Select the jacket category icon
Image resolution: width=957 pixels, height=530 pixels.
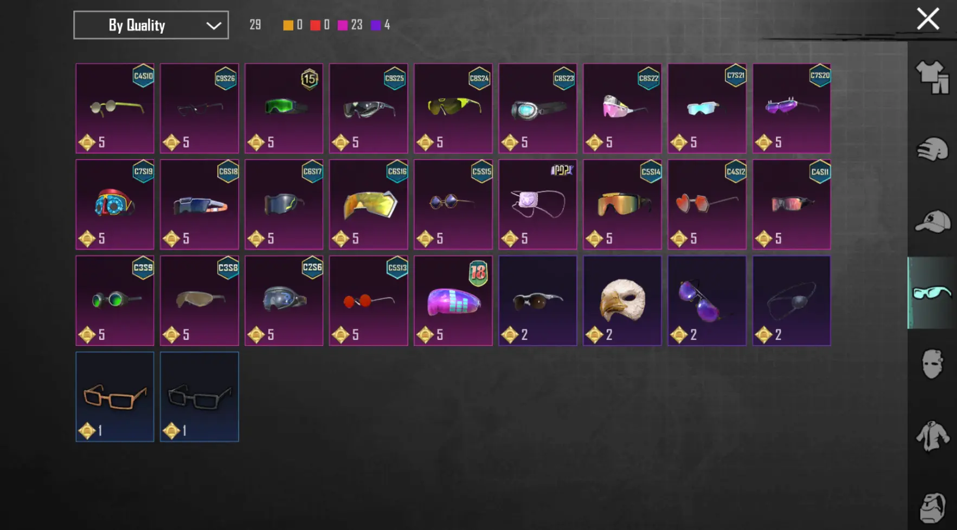pos(932,436)
